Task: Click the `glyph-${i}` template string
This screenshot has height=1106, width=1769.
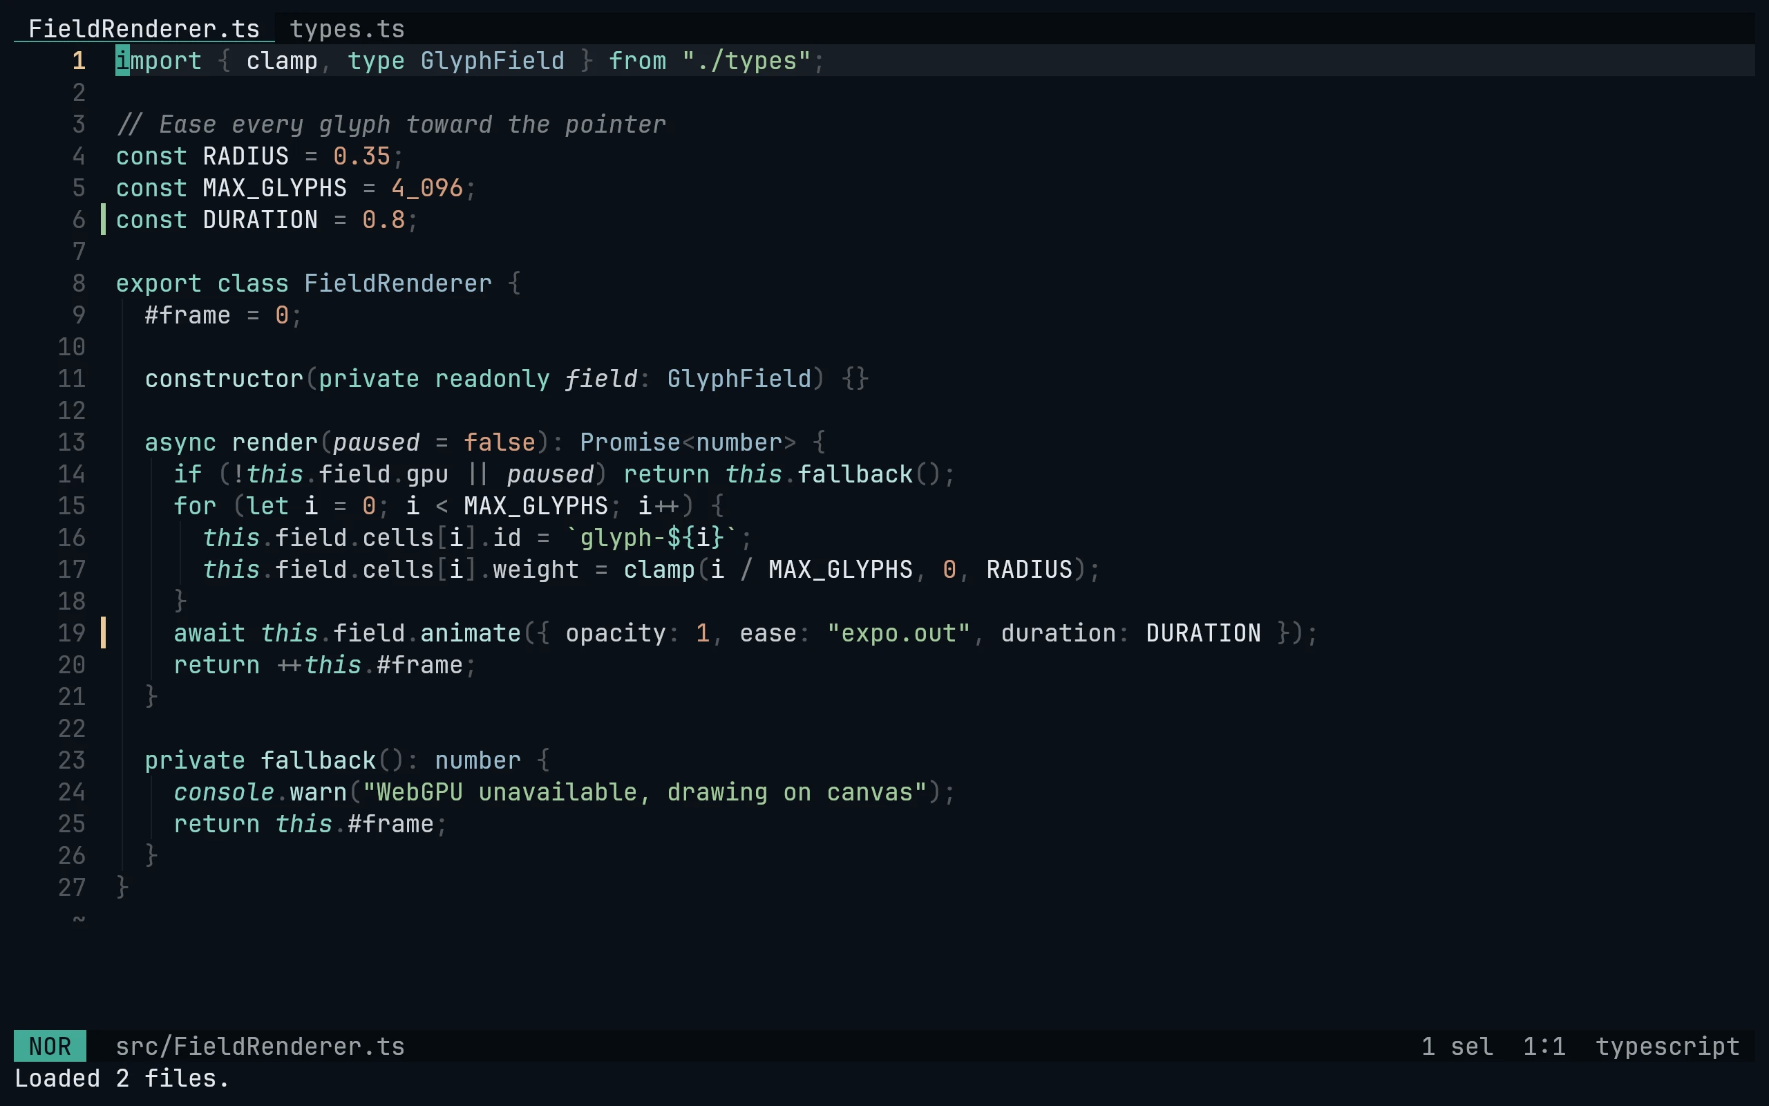Action: pos(652,538)
